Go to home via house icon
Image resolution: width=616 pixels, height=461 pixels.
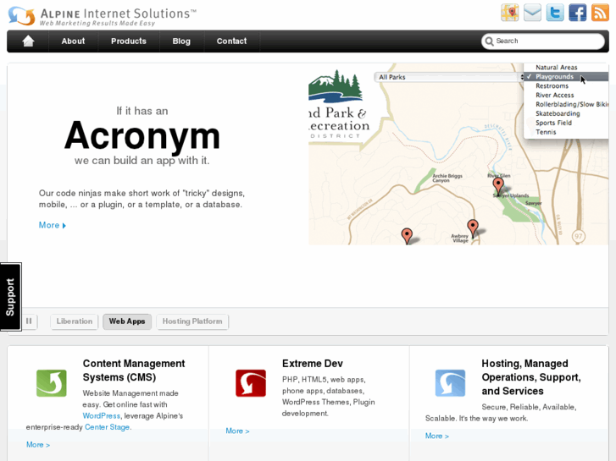(x=28, y=41)
